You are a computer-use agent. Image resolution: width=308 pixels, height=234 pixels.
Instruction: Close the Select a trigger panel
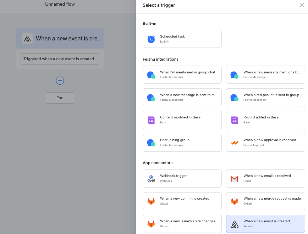[x=302, y=5]
